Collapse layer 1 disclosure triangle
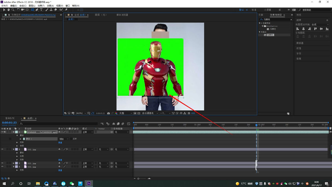332x187 pixels. pos(13,132)
